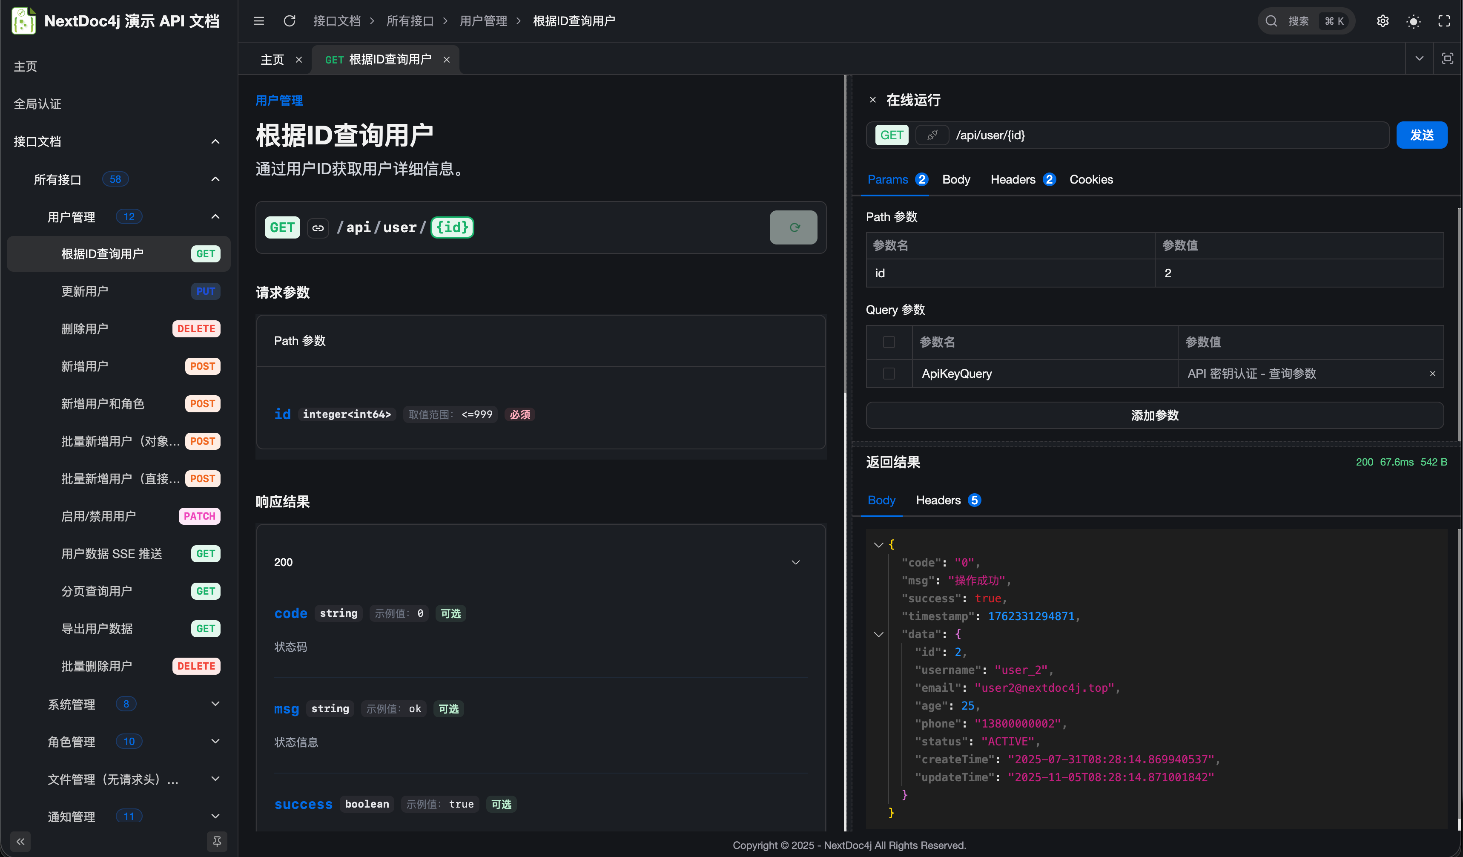Check the ApiKeyQuery parameter checkbox
The image size is (1463, 857).
coord(888,374)
